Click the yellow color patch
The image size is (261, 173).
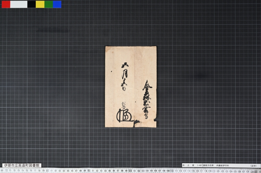[40, 4]
